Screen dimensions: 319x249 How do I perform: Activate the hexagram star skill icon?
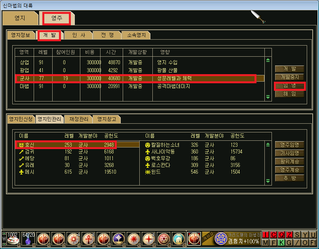tap(163, 239)
